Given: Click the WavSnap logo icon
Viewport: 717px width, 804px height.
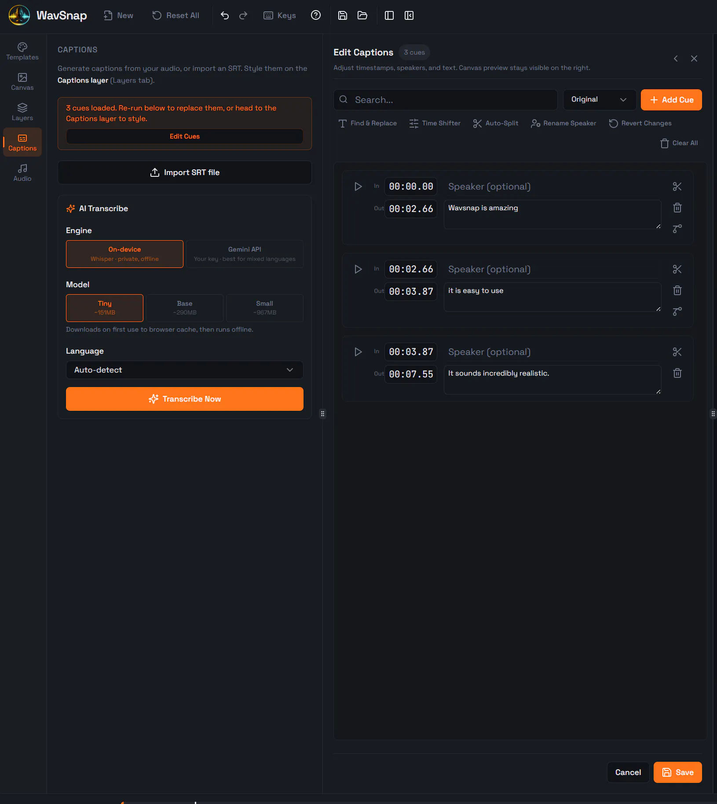Looking at the screenshot, I should [x=19, y=15].
